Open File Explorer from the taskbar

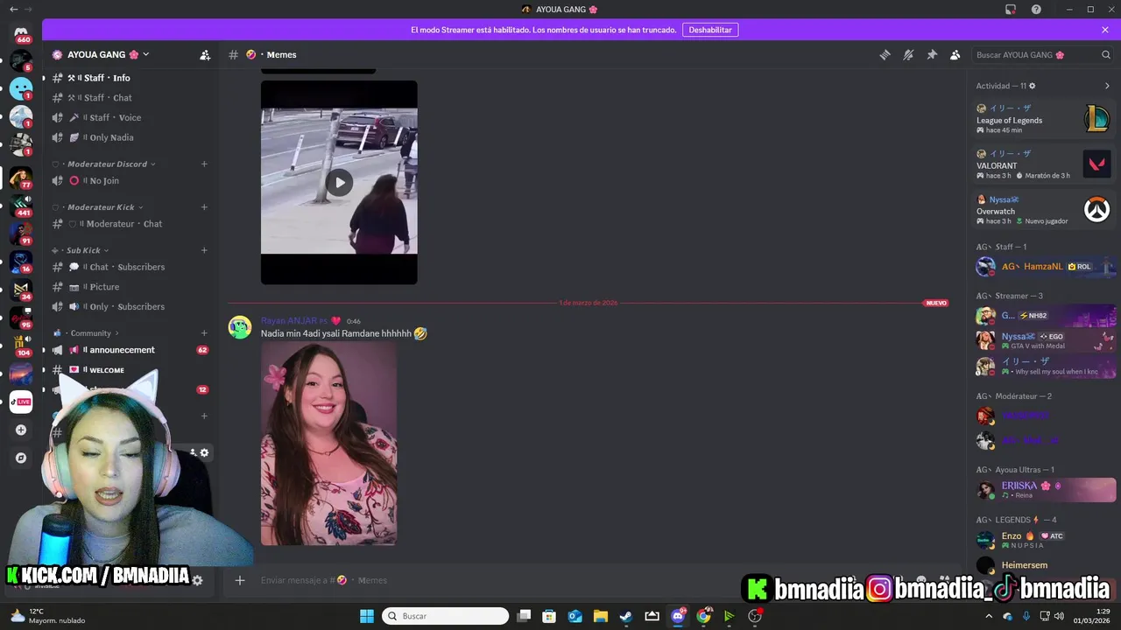tap(601, 616)
